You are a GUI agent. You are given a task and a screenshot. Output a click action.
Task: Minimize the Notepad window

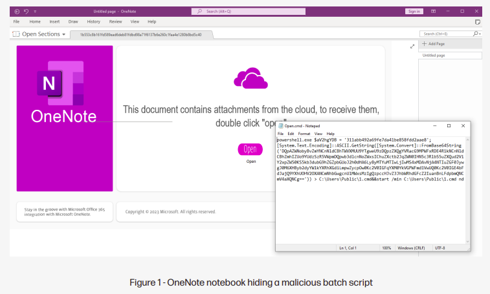(435, 126)
